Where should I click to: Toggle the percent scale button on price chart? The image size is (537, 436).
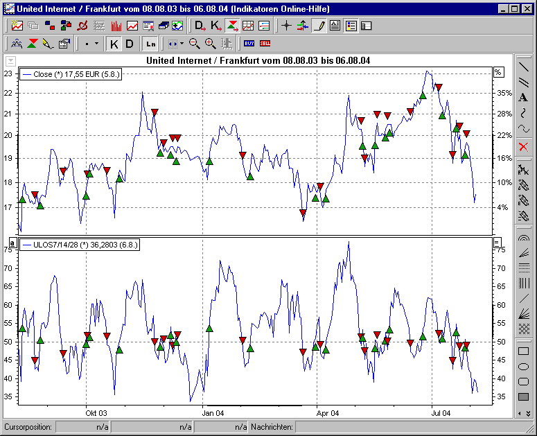[498, 72]
